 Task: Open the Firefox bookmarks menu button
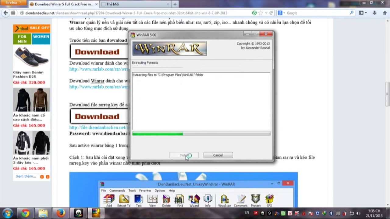363,13
